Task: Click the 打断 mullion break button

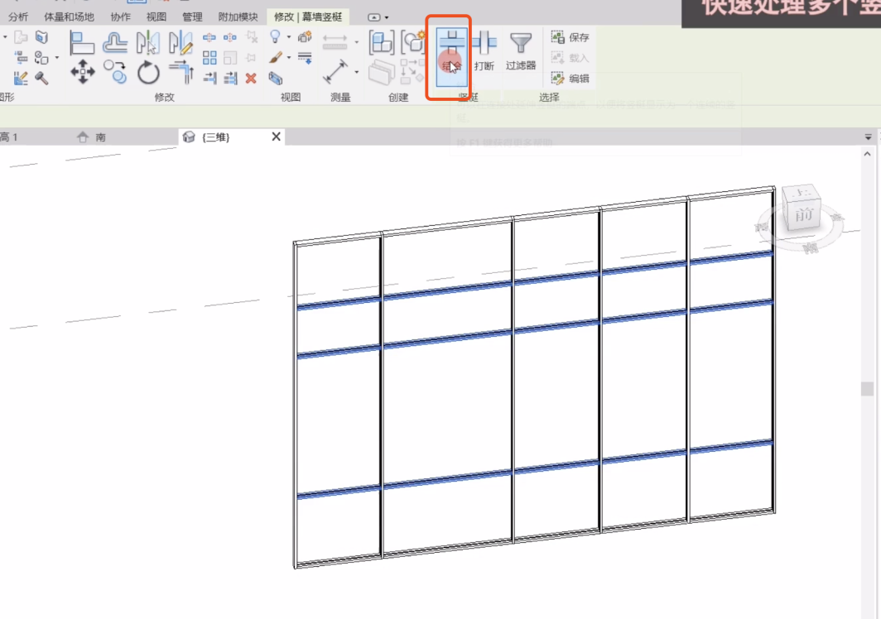Action: (x=484, y=51)
